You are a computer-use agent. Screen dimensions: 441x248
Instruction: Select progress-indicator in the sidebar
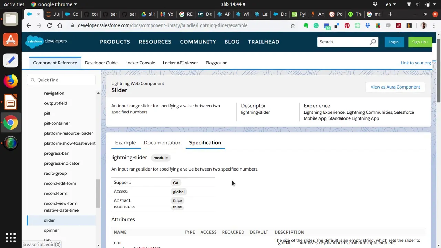click(x=62, y=163)
